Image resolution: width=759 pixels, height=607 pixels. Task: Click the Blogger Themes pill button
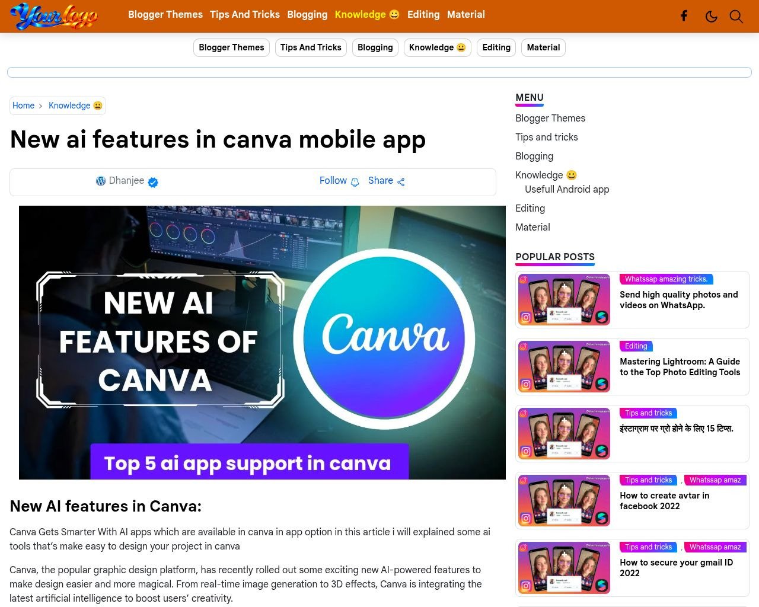coord(231,47)
